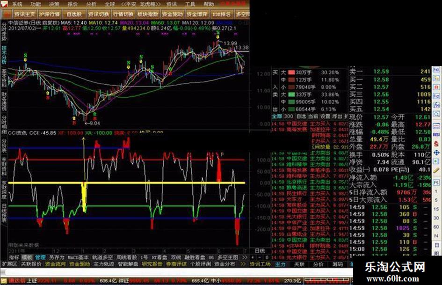This screenshot has width=442, height=285.
Task: Click the plus zoom button beside 日线
Action: pyautogui.click(x=253, y=257)
